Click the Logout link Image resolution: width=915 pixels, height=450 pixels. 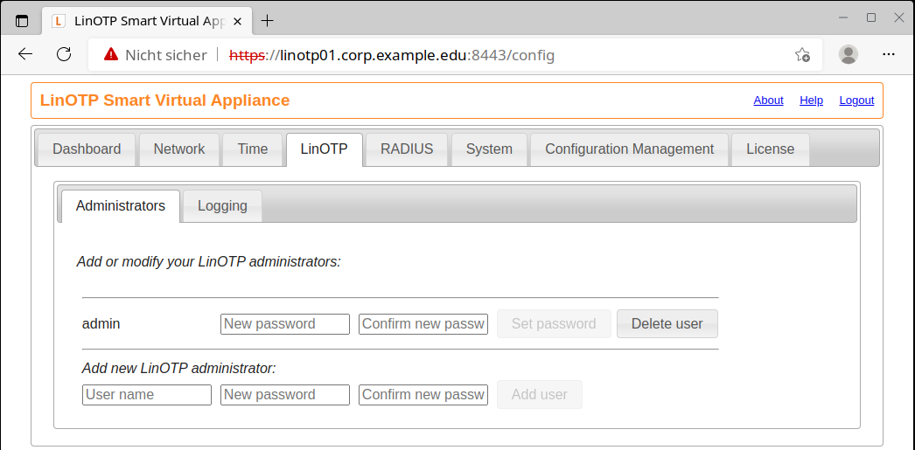tap(856, 100)
